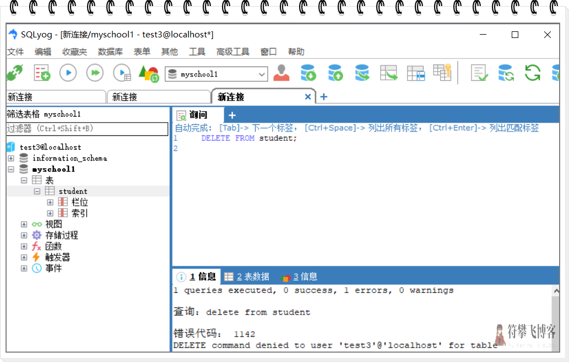The width and height of the screenshot is (569, 362).
Task: Execute all queries with double-arrow icon
Action: pyautogui.click(x=95, y=73)
